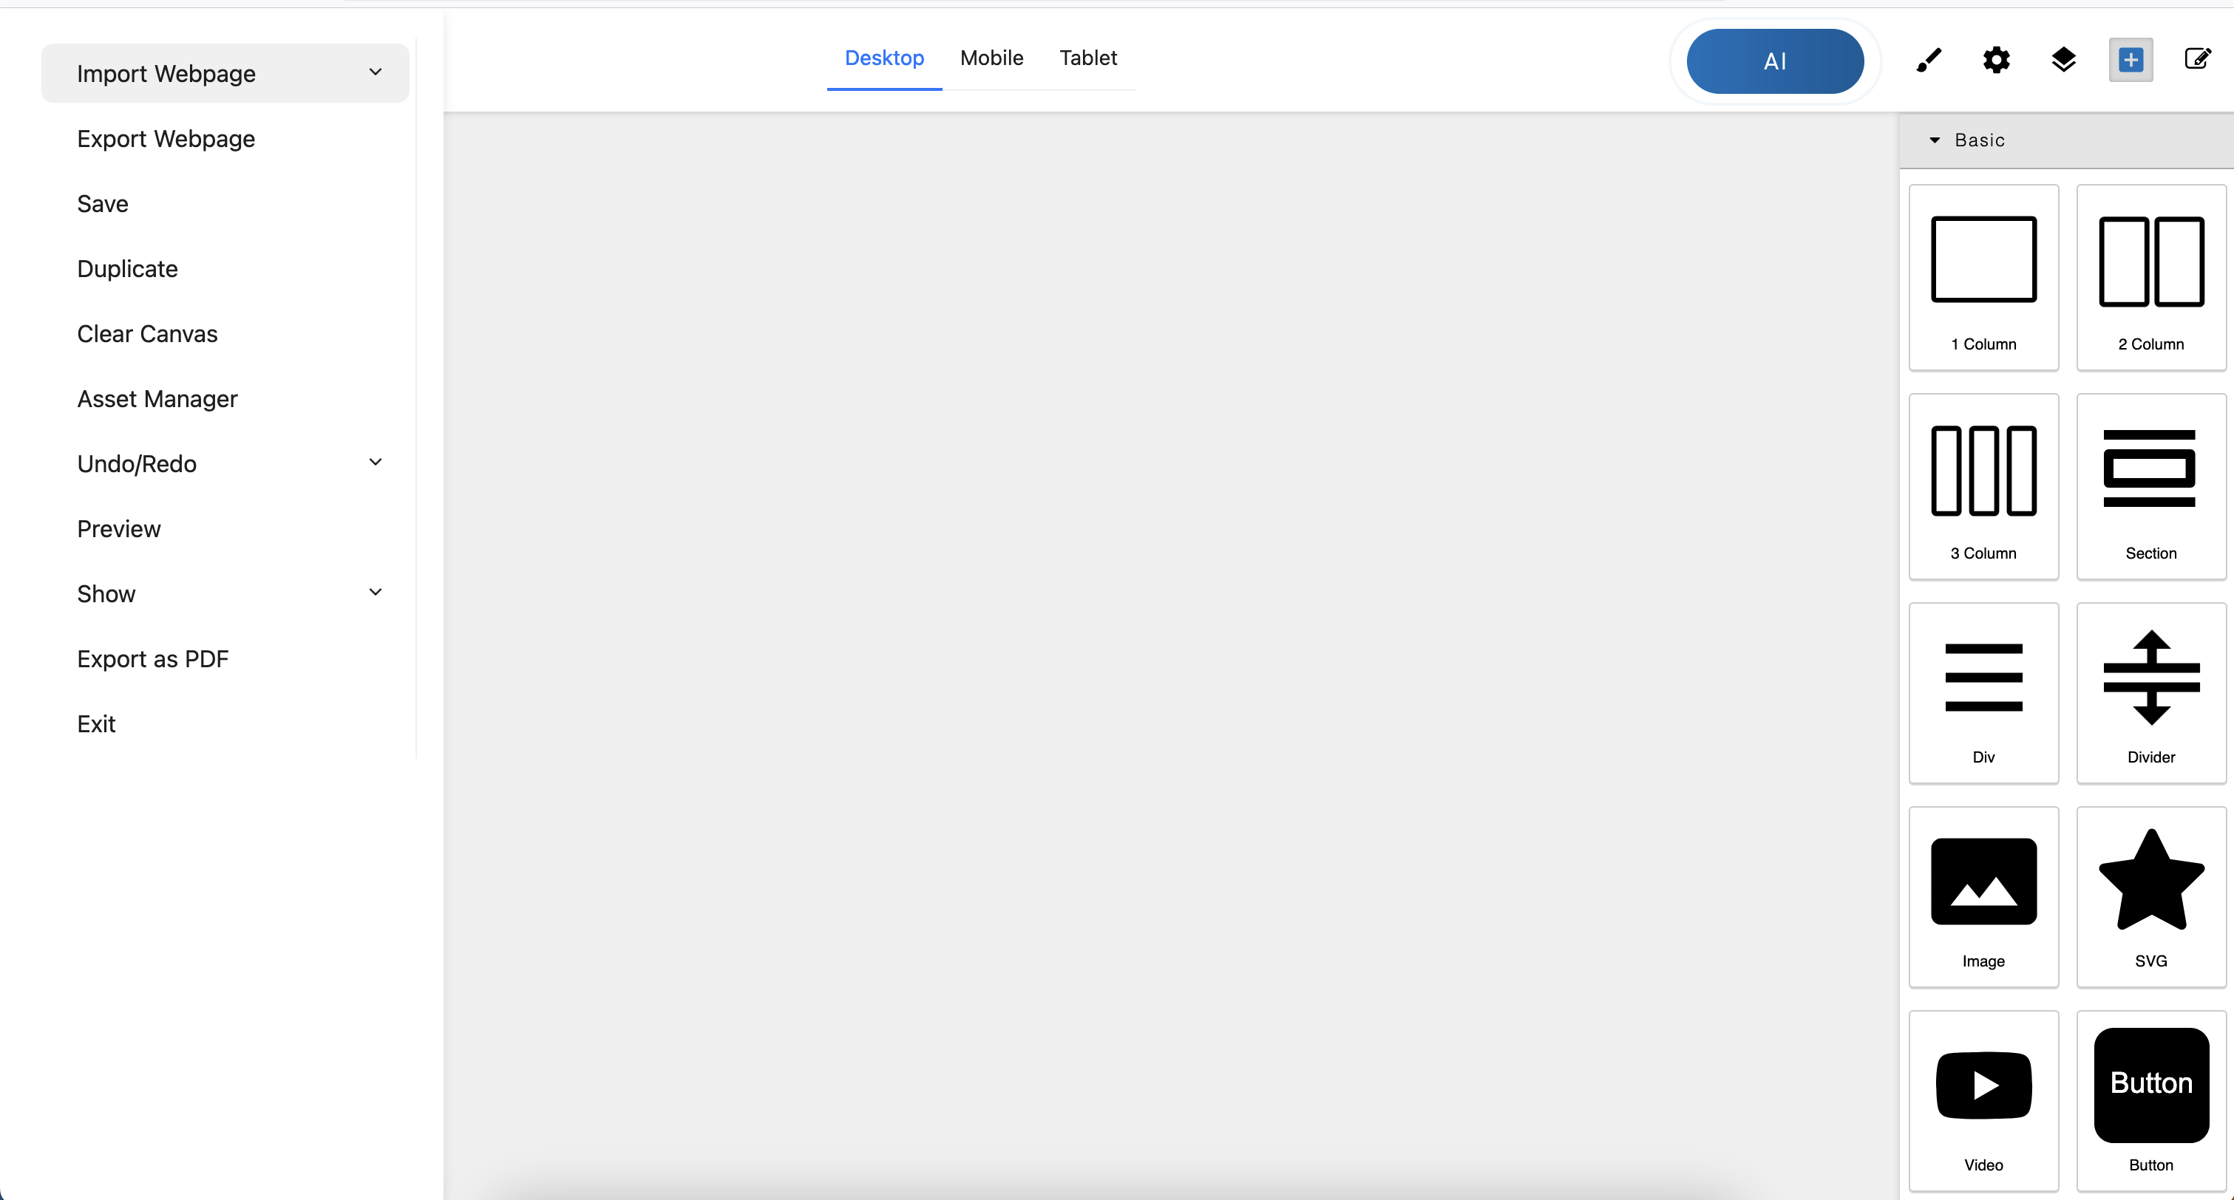Image resolution: width=2234 pixels, height=1200 pixels.
Task: Select the 1 Column block
Action: [x=1983, y=277]
